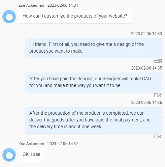Screen dimensions: 165x167
Task: Click the 'OK, I see' message bubble
Action: (x=32, y=155)
